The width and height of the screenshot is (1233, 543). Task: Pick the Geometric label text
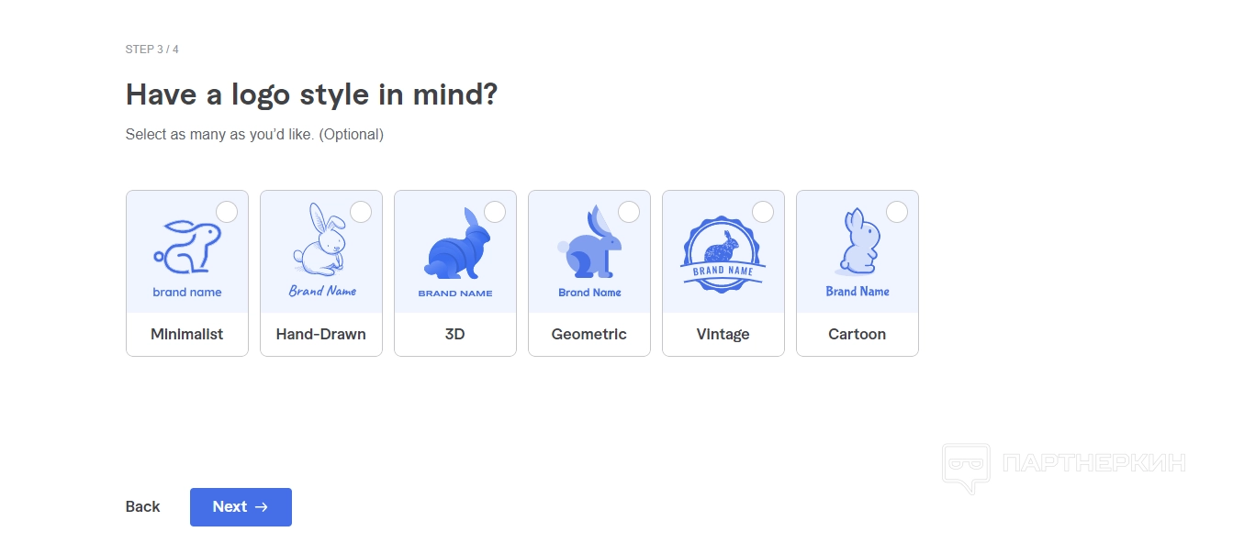[x=588, y=335]
